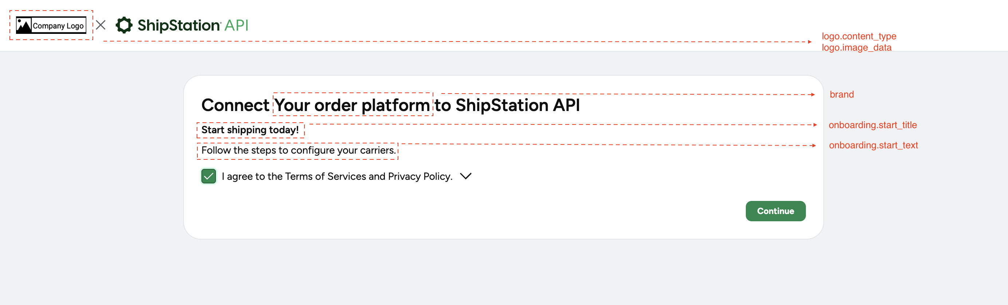Screen dimensions: 1008x305
Task: Click the red "brand" annotation label
Action: coord(842,94)
